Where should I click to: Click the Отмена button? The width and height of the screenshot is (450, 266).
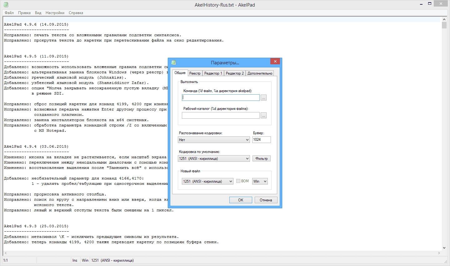pyautogui.click(x=266, y=200)
